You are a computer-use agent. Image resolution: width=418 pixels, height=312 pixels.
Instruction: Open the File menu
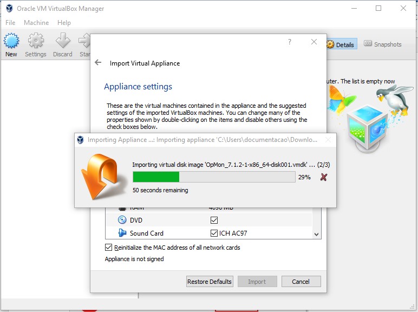point(10,23)
